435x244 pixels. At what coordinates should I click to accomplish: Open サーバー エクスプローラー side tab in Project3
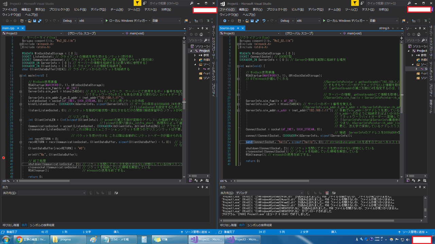(x=213, y=43)
